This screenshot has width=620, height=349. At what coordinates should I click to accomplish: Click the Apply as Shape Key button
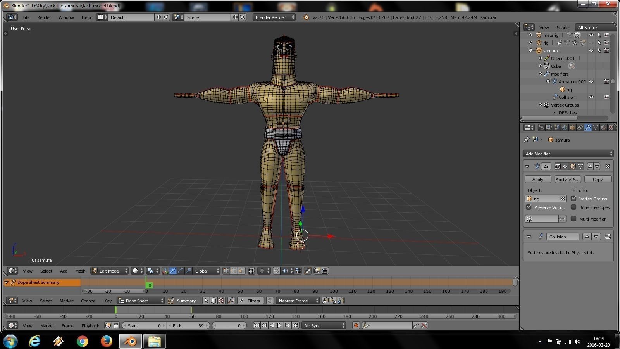[x=567, y=179]
